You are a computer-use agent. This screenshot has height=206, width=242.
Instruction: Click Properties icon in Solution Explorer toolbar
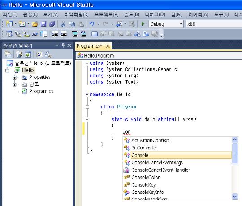tap(8, 54)
